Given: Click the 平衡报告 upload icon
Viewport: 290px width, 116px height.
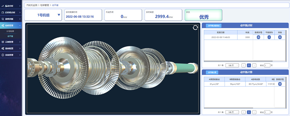Looking at the screenshot, I should (269, 37).
